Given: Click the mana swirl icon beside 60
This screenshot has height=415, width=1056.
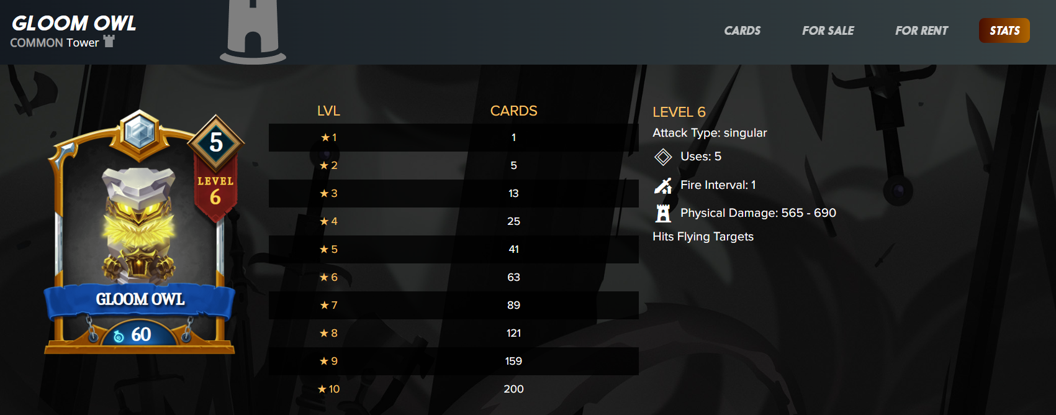Looking at the screenshot, I should (119, 336).
